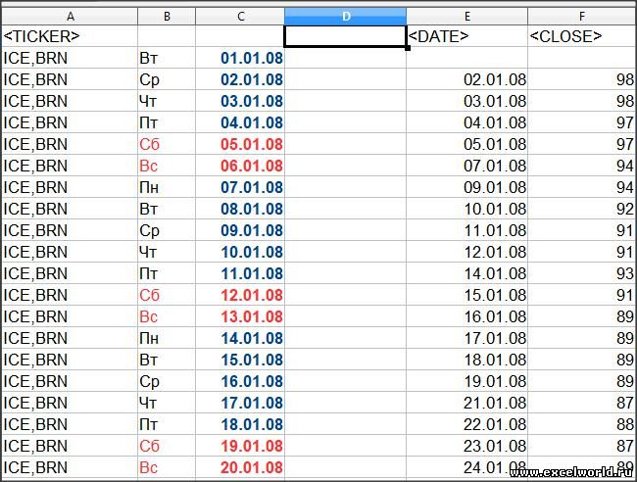Click Ср weekday next to 02.01.08

(167, 79)
